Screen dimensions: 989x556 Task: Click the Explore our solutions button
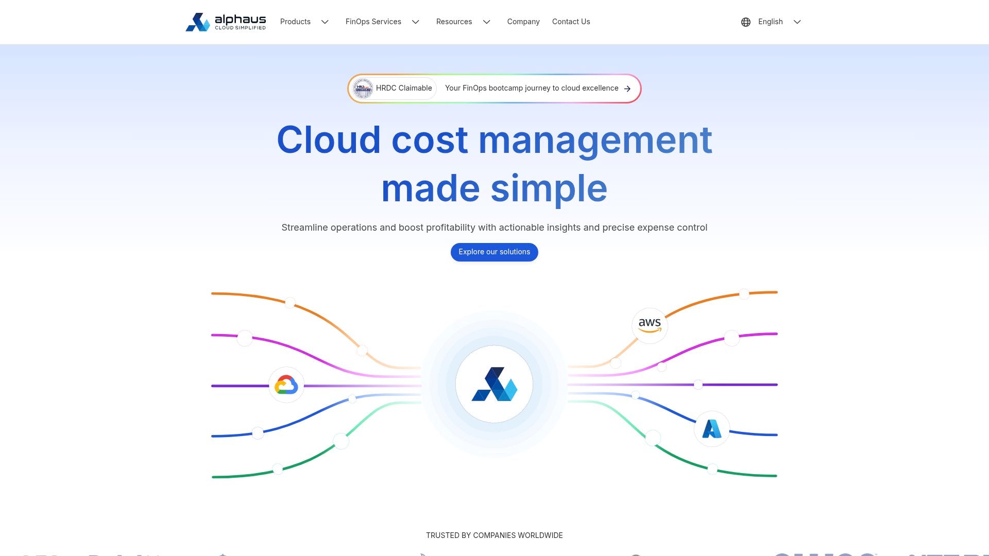click(x=494, y=252)
